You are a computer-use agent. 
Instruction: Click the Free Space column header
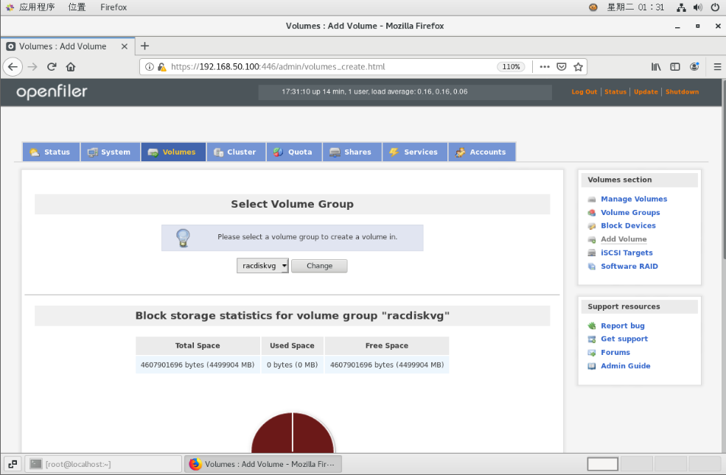[387, 345]
